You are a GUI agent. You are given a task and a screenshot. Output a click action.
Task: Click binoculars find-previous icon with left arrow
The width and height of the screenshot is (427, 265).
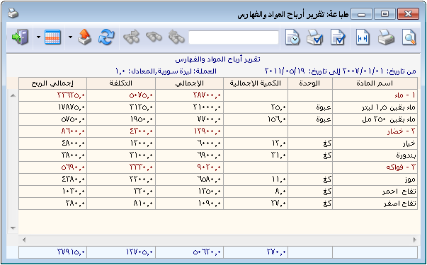(x=176, y=37)
